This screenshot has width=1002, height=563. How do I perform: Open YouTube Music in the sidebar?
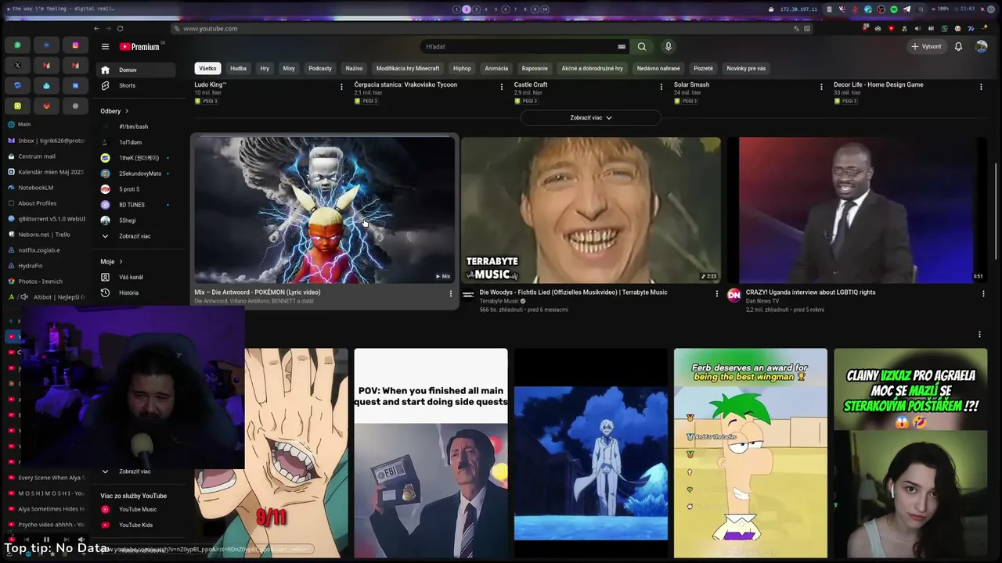click(135, 509)
